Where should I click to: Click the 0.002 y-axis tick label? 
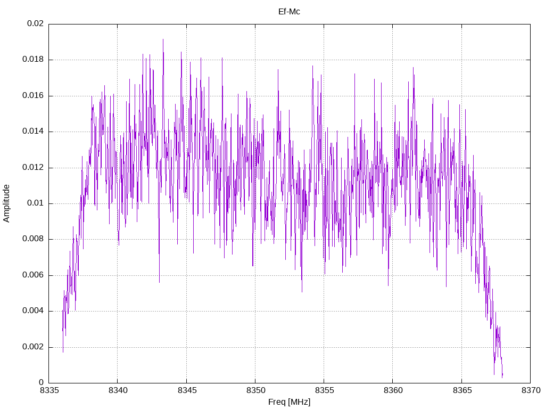point(33,347)
